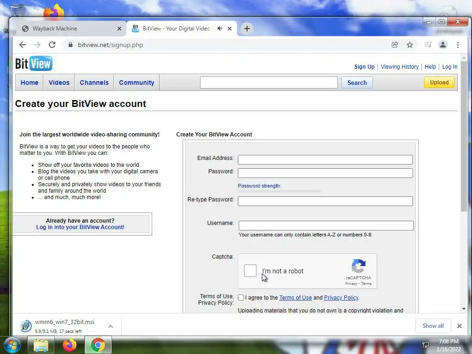Click the address bar URL bitview.net/signup.php
The height and width of the screenshot is (354, 472).
pos(111,45)
